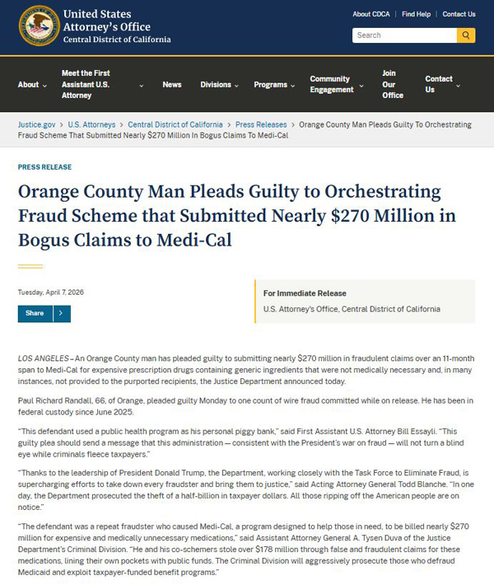
Task: Click the yellow search magnifier button
Action: click(466, 35)
